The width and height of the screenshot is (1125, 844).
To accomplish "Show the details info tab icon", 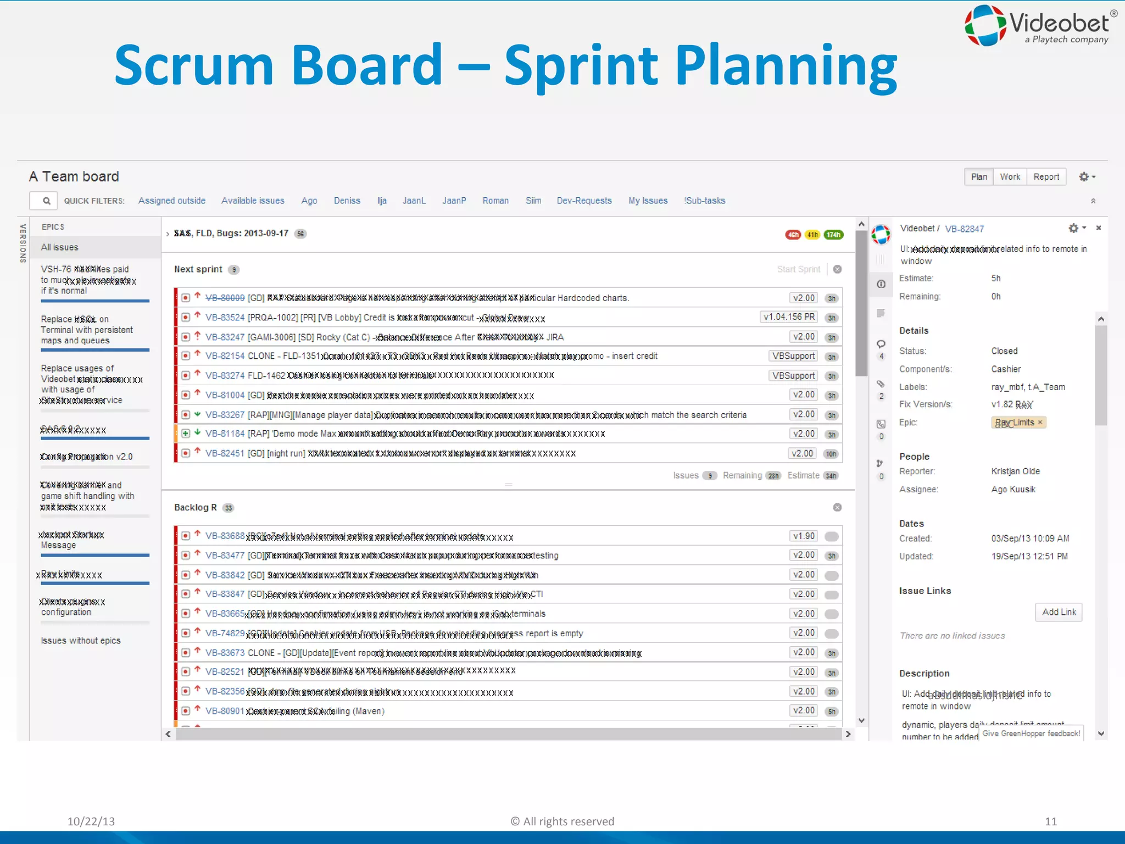I will (881, 284).
